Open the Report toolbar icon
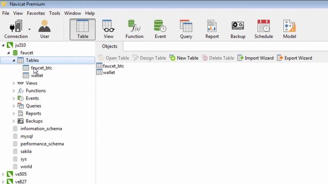This screenshot has width=328, height=184. [x=212, y=29]
